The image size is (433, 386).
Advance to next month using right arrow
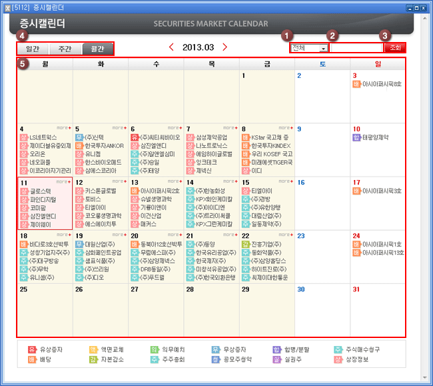(x=224, y=47)
